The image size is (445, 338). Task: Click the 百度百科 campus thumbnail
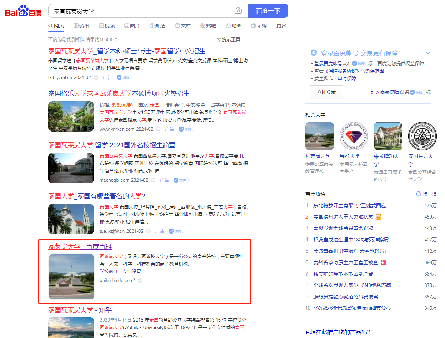[71, 277]
